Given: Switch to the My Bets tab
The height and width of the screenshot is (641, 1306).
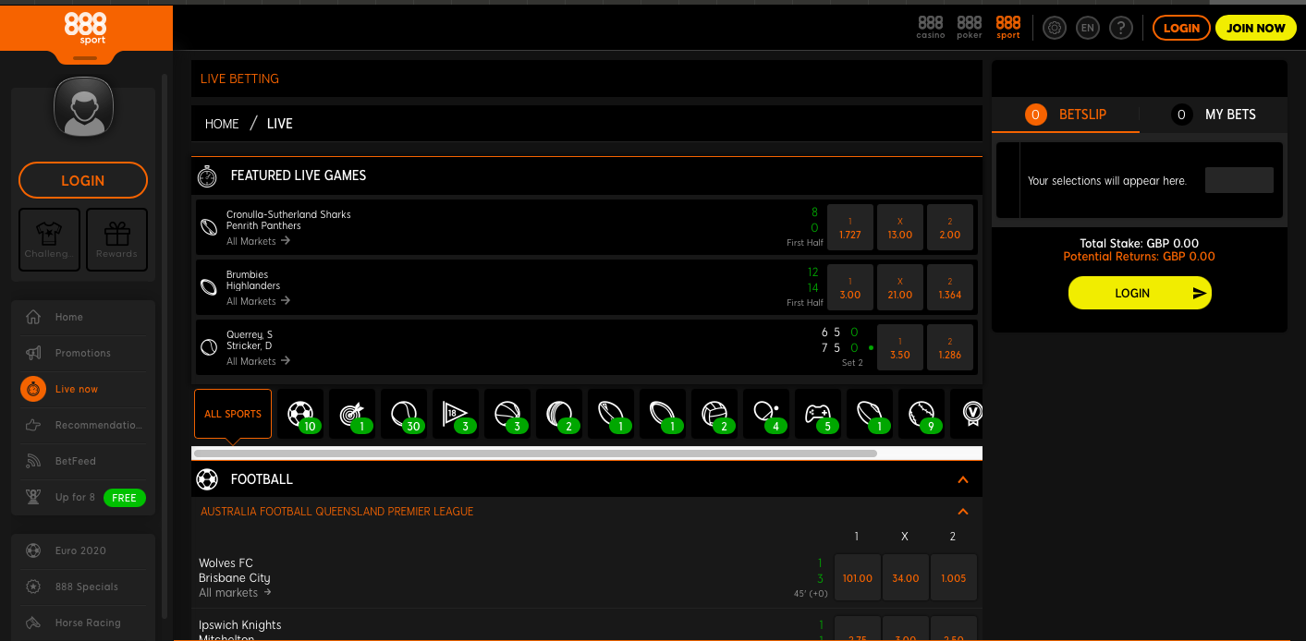Looking at the screenshot, I should [x=1214, y=115].
